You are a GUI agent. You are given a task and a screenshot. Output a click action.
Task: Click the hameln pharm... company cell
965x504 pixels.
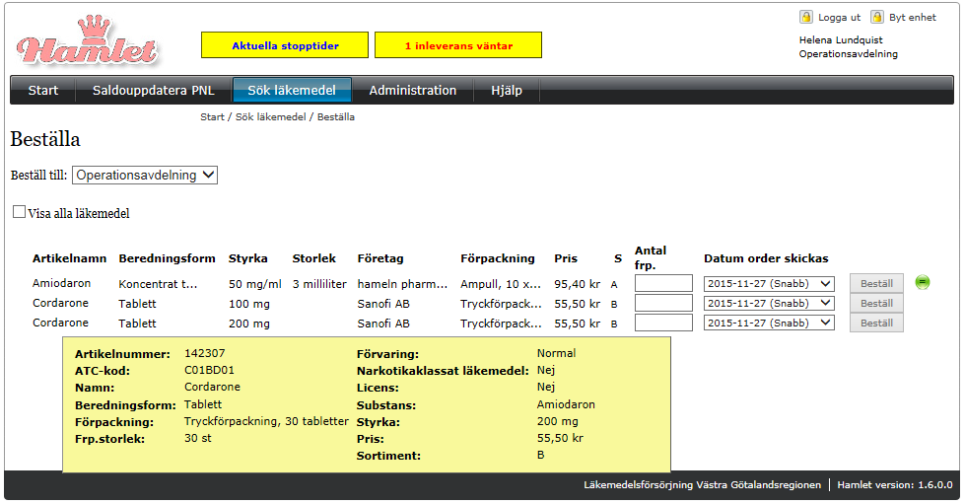click(x=402, y=284)
